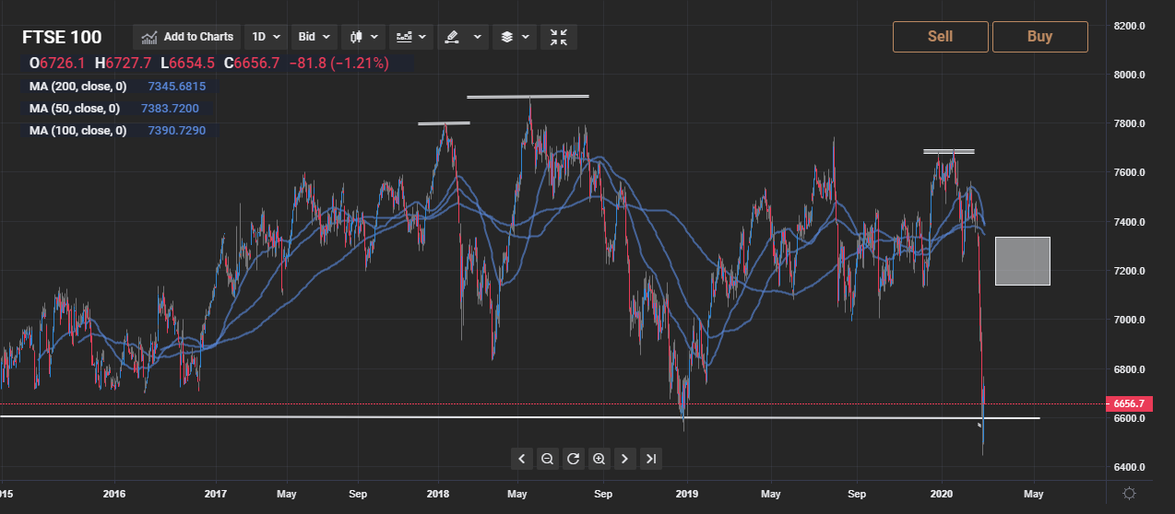Open the indicators dropdown
This screenshot has width=1175, height=514.
(411, 37)
